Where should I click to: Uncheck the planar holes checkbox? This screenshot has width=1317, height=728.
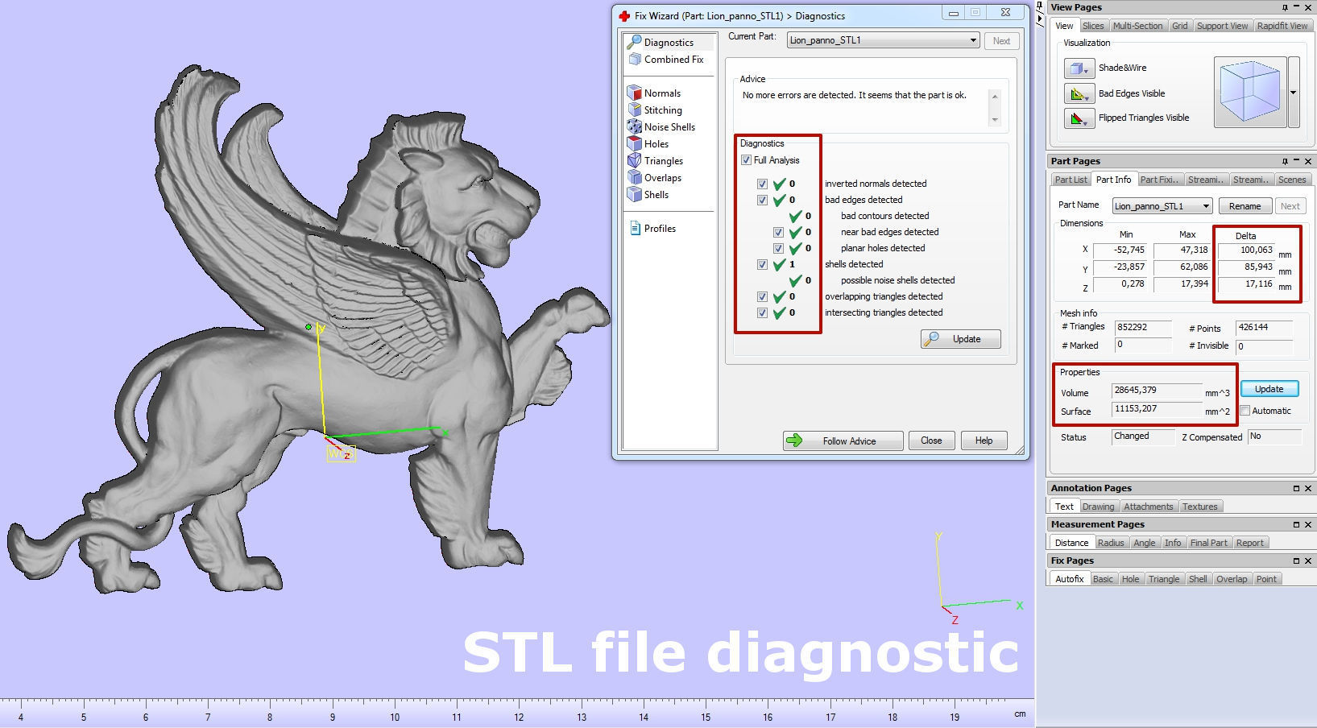coord(778,248)
